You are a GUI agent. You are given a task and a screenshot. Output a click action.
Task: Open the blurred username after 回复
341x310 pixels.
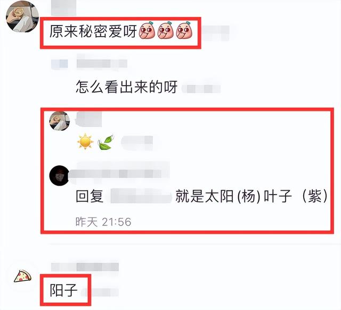[141, 196]
